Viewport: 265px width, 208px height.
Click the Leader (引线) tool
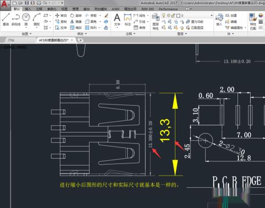click(139, 22)
